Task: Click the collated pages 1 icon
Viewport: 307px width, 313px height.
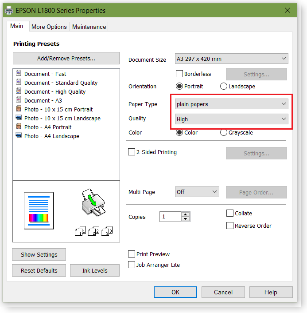Action: (x=80, y=231)
